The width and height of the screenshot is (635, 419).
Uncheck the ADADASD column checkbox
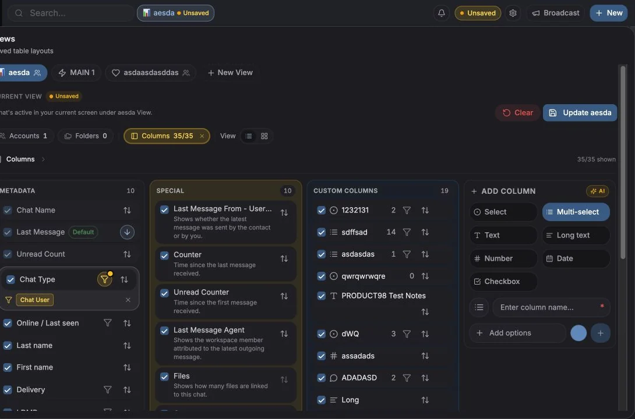point(321,378)
